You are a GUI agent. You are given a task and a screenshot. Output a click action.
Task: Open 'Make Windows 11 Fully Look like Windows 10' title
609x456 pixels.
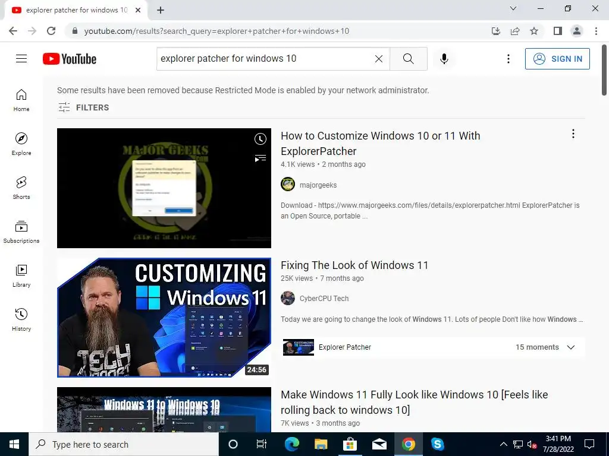[x=414, y=402]
